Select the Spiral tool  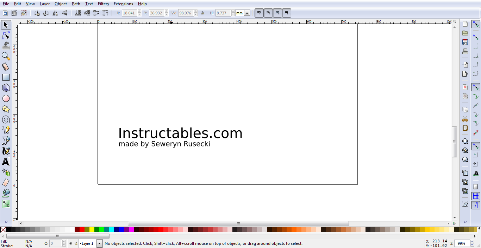[6, 119]
